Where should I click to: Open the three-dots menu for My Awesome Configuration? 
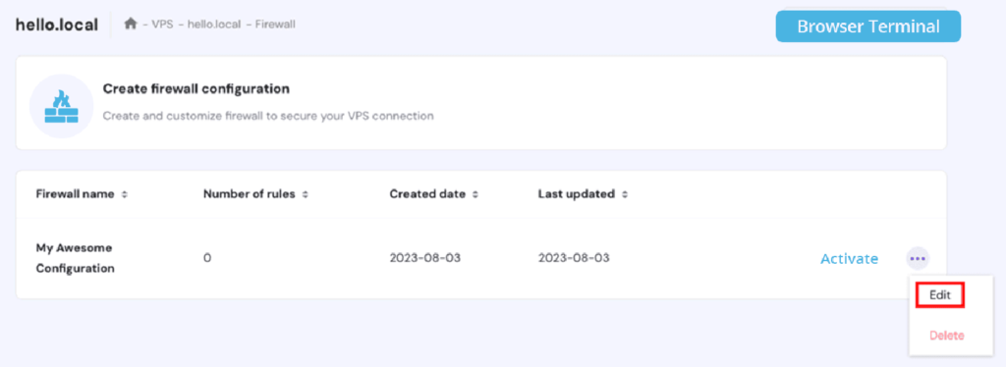click(x=918, y=259)
